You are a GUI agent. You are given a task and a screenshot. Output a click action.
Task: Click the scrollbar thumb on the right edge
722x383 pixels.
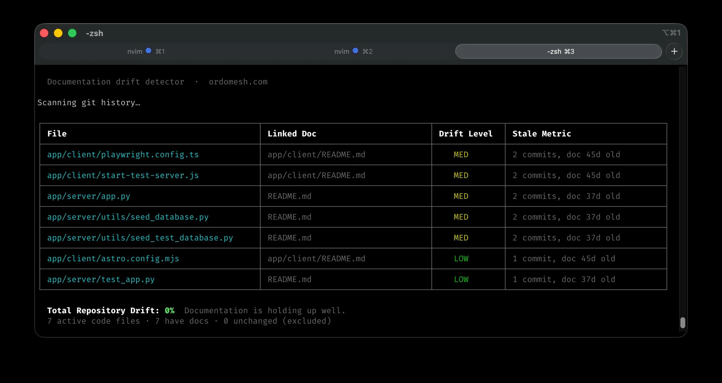pyautogui.click(x=682, y=323)
